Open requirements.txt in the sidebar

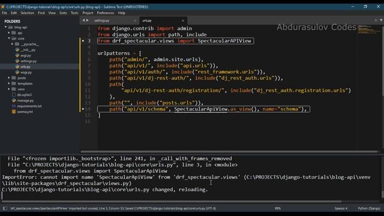tap(29, 106)
